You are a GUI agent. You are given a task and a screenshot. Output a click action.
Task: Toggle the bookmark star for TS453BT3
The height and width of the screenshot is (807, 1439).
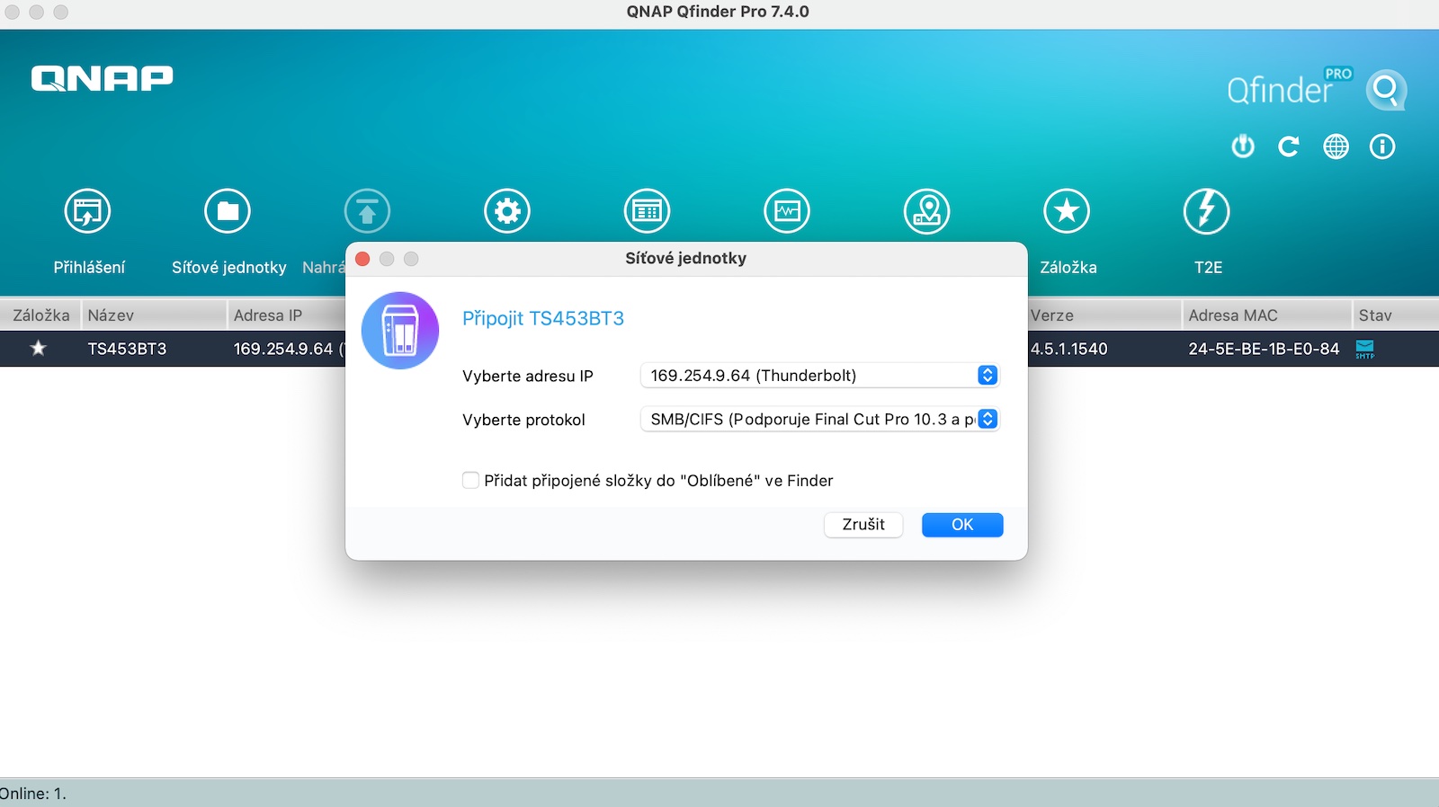[x=38, y=348]
